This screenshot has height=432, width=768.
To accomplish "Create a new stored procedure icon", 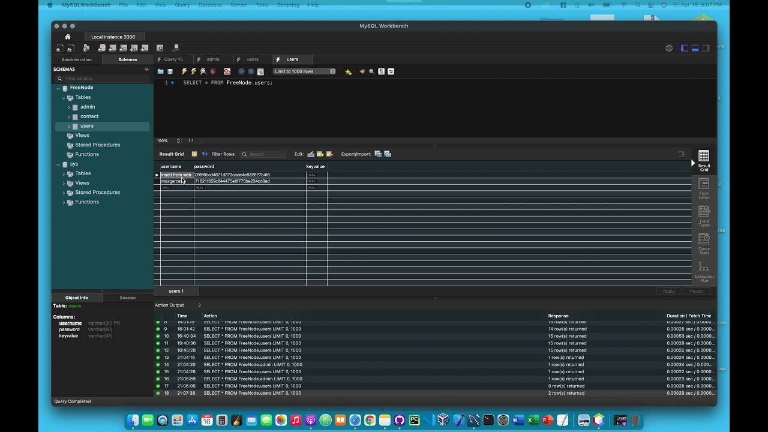I will point(134,48).
